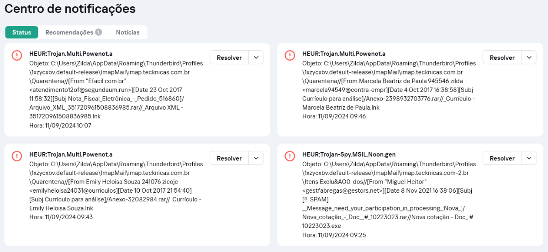Open Resolver dropdown for Trojan-Spy Noon threat
Viewport: 548px width, 252px height.
pos(529,158)
